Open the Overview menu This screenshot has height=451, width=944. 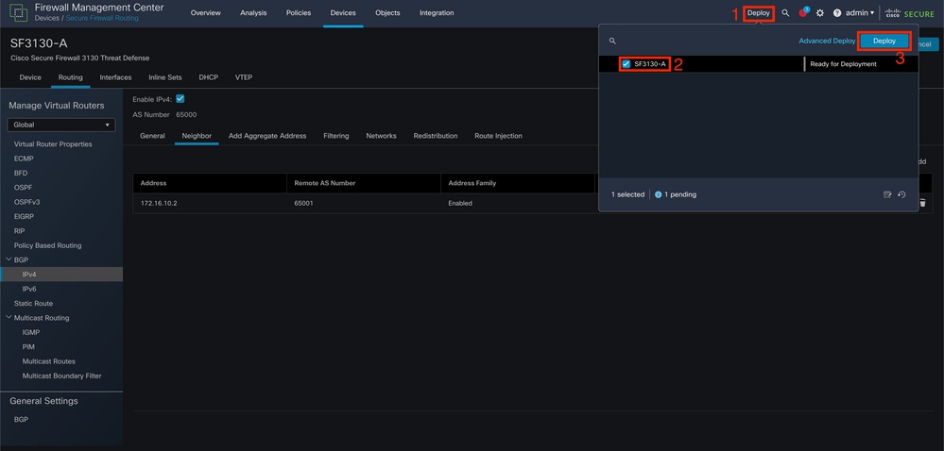pyautogui.click(x=206, y=12)
